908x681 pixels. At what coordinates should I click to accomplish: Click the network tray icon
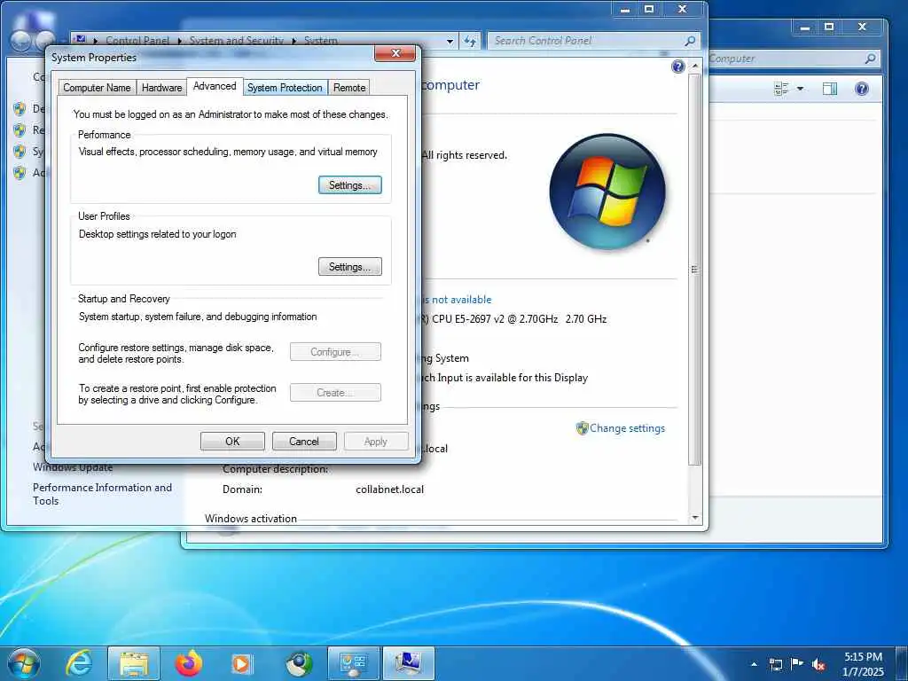click(775, 664)
